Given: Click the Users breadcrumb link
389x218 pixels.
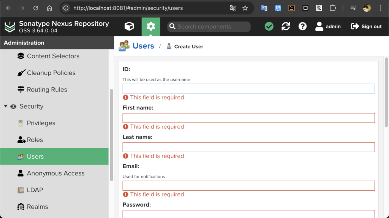Looking at the screenshot, I should pos(143,46).
